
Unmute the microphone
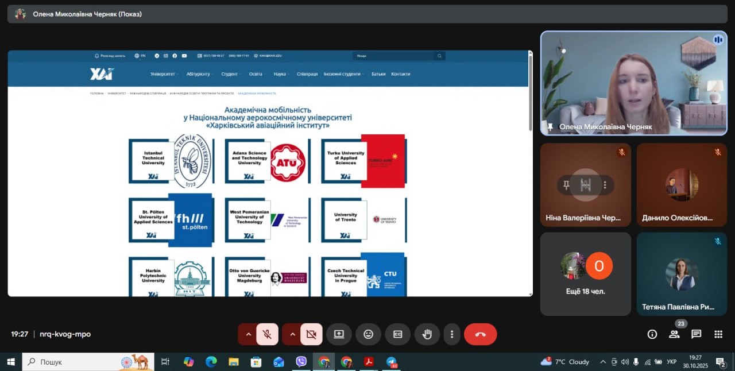(267, 334)
